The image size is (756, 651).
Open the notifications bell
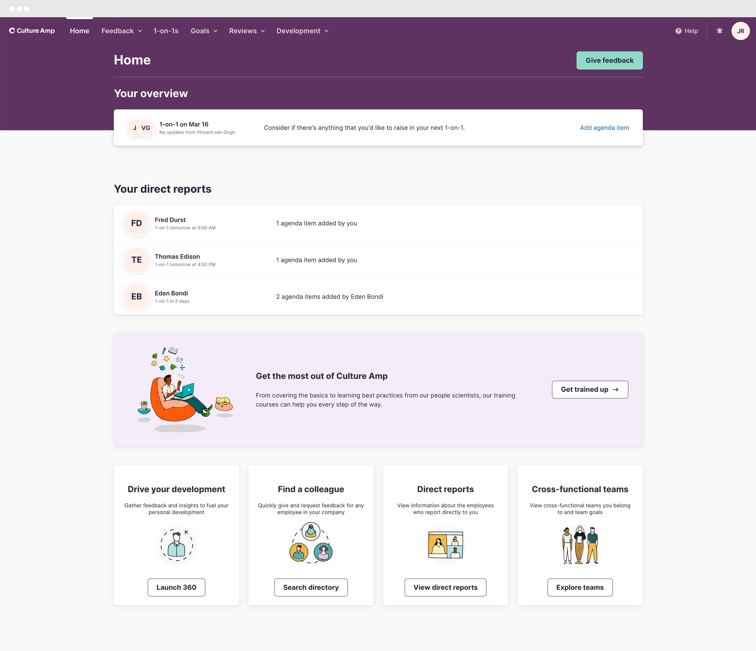pos(719,31)
